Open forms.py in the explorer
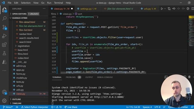The height and width of the screenshot is (109, 194). tap(21, 74)
